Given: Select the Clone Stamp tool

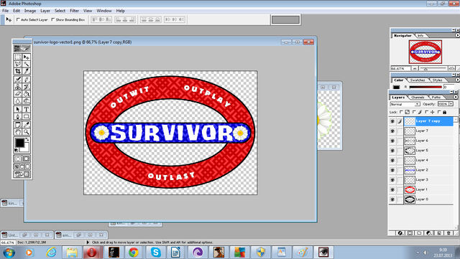Looking at the screenshot, I should [18, 87].
